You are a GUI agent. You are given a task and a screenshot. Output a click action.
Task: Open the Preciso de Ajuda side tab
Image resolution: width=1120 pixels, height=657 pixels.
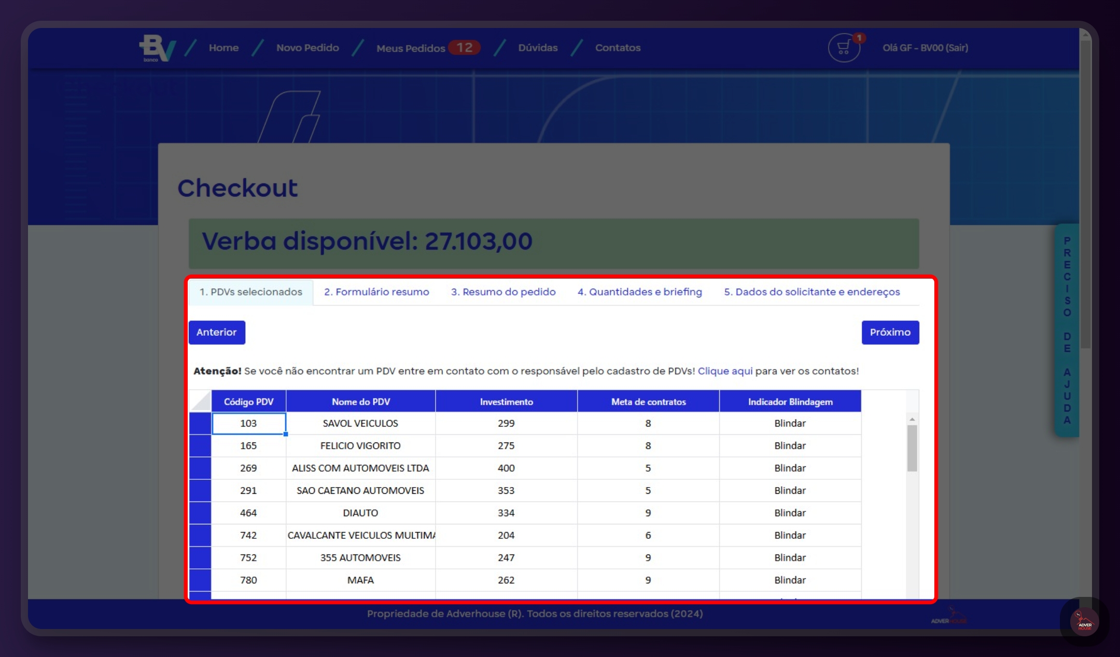coord(1067,330)
